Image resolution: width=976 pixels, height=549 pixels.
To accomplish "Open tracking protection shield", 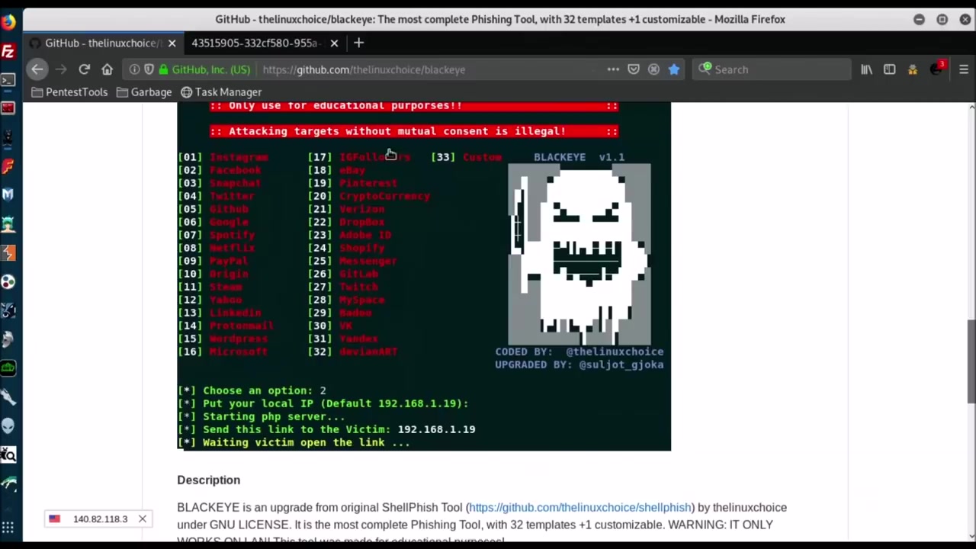I will coord(149,69).
